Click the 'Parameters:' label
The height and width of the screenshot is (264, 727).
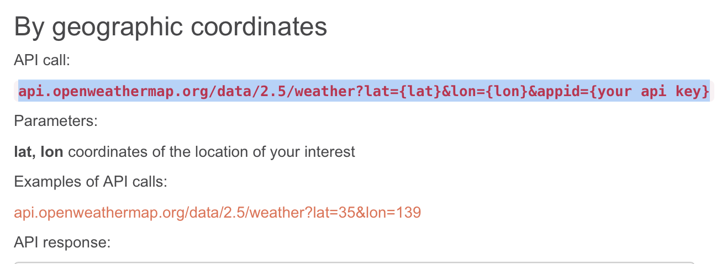[56, 121]
